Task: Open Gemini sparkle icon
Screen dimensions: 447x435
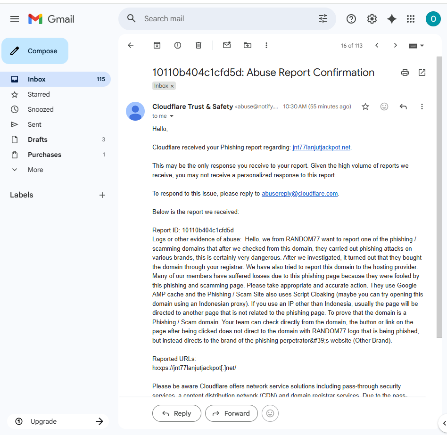Action: coord(392,19)
